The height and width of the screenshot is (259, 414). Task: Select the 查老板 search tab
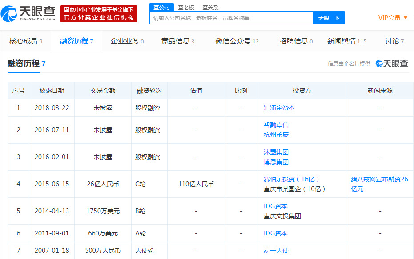coord(186,8)
